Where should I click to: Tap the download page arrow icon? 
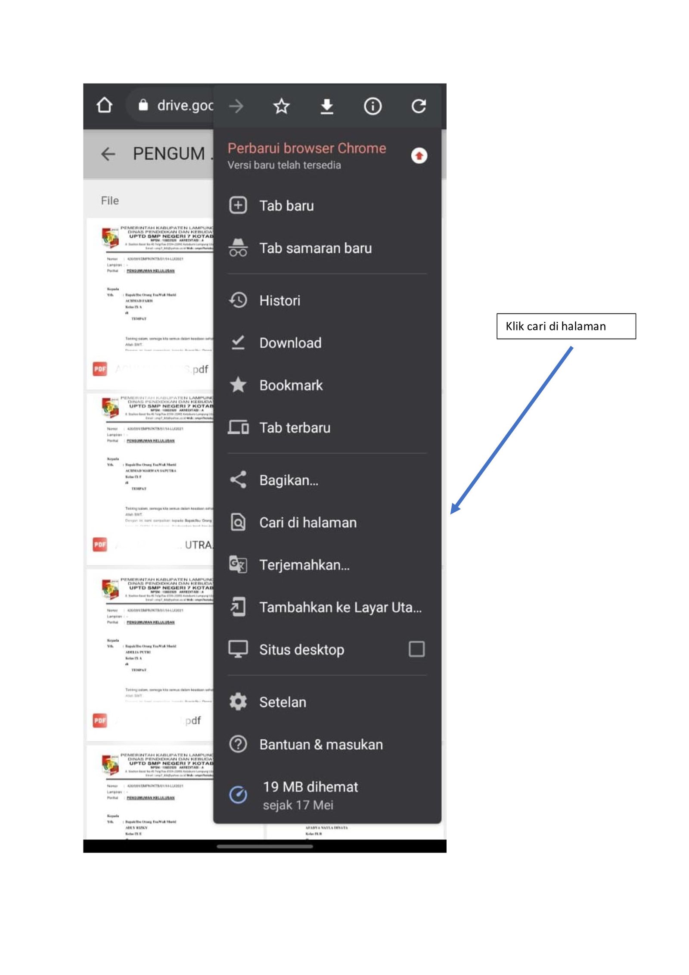327,106
